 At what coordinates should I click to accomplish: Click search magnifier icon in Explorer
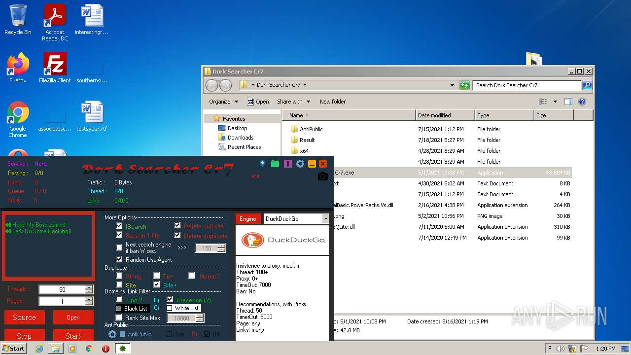pyautogui.click(x=587, y=85)
